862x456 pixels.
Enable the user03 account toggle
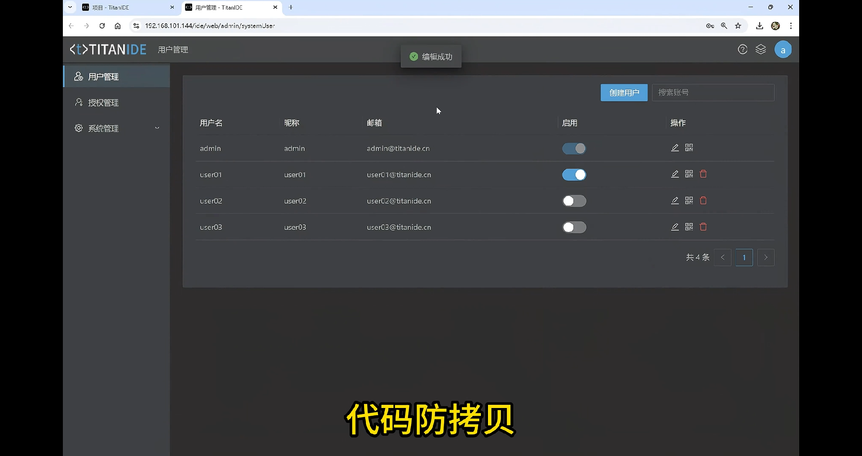pos(574,228)
